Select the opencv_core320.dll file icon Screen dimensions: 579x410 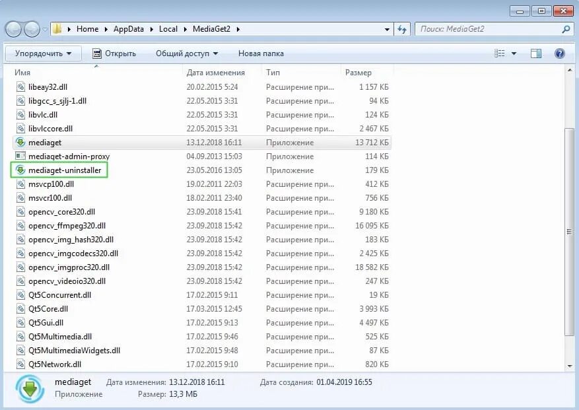tap(20, 212)
